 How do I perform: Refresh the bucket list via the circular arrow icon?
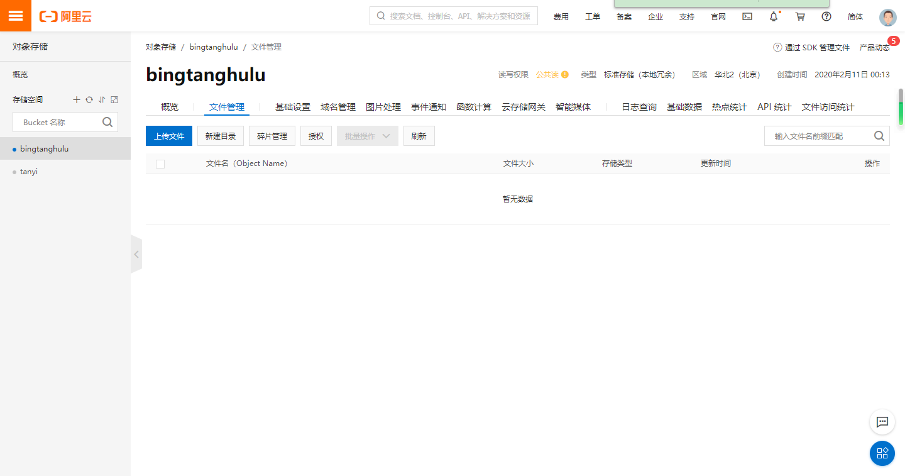point(89,99)
